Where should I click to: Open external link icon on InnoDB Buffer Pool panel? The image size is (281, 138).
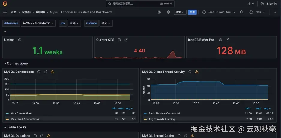pyautogui.click(x=227, y=40)
